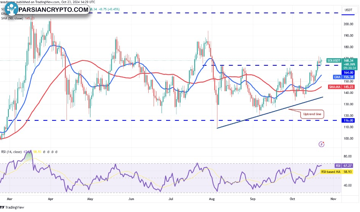Click the +0.75 (+0.45%) price change text
The height and width of the screenshot is (212, 360).
109,9
